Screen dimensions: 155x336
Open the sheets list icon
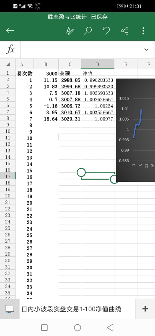(x=10, y=309)
